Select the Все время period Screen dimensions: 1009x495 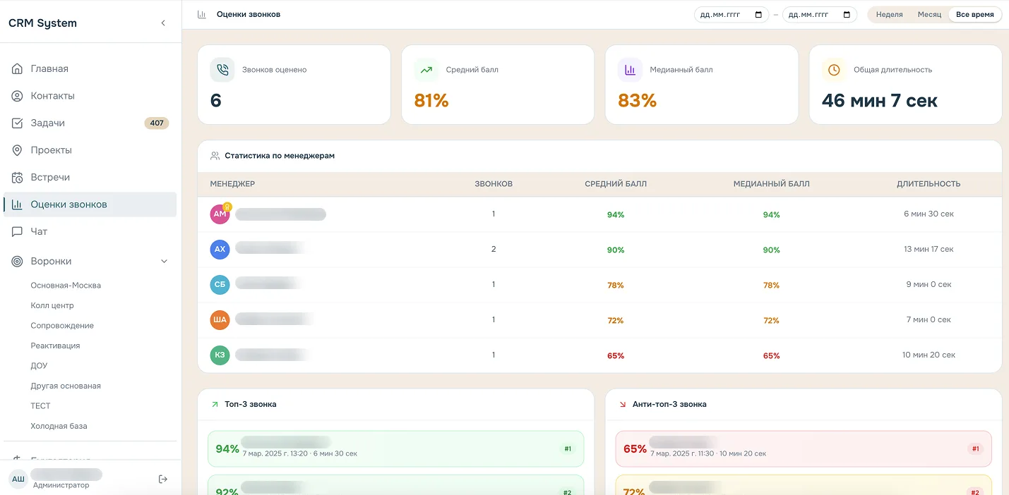tap(974, 14)
